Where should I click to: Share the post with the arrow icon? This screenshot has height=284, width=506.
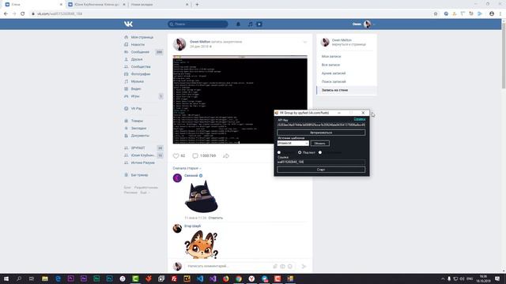[226, 156]
